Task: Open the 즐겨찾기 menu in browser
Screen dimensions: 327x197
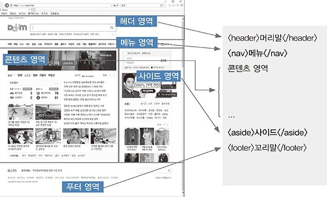Action: tap(33, 13)
